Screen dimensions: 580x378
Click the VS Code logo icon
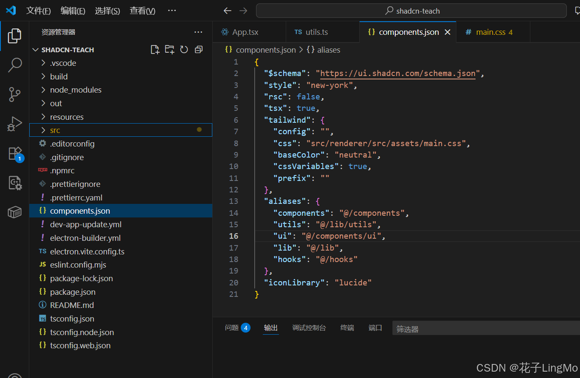click(x=11, y=11)
